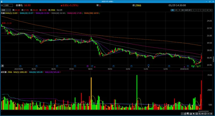Select the 60-minute timeframe tab
This screenshot has height=116, width=215.
click(211, 10)
